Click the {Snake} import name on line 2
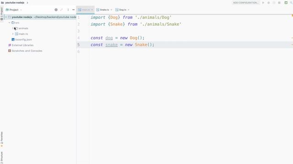The width and height of the screenshot is (293, 164). coord(116,24)
